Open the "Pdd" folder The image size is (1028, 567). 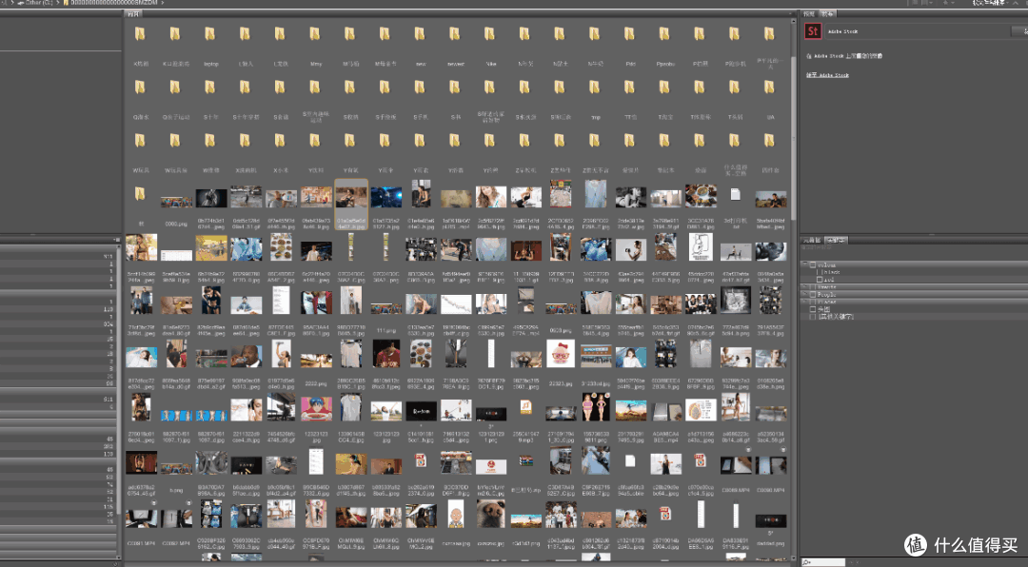click(630, 34)
